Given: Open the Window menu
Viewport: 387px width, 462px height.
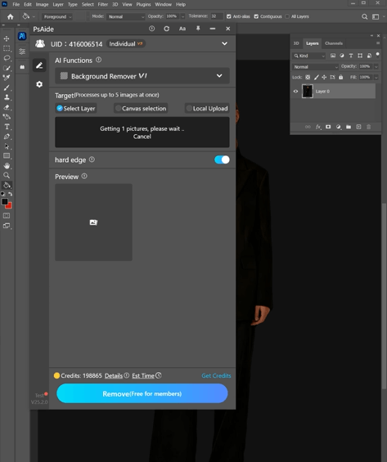Looking at the screenshot, I should point(163,4).
